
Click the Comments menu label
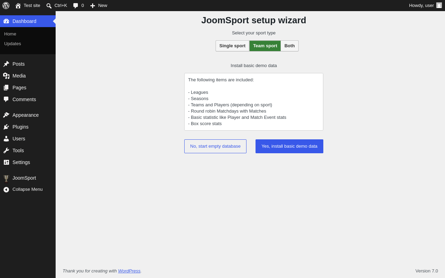pyautogui.click(x=24, y=99)
